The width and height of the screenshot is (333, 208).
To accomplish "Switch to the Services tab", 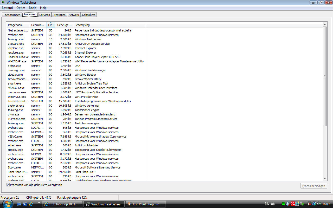I will click(44, 15).
